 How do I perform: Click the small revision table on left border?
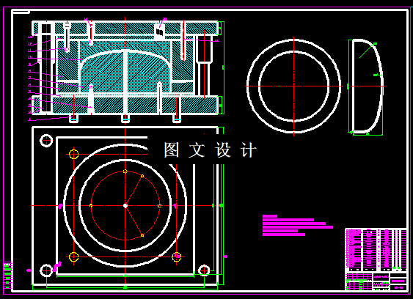(7, 276)
